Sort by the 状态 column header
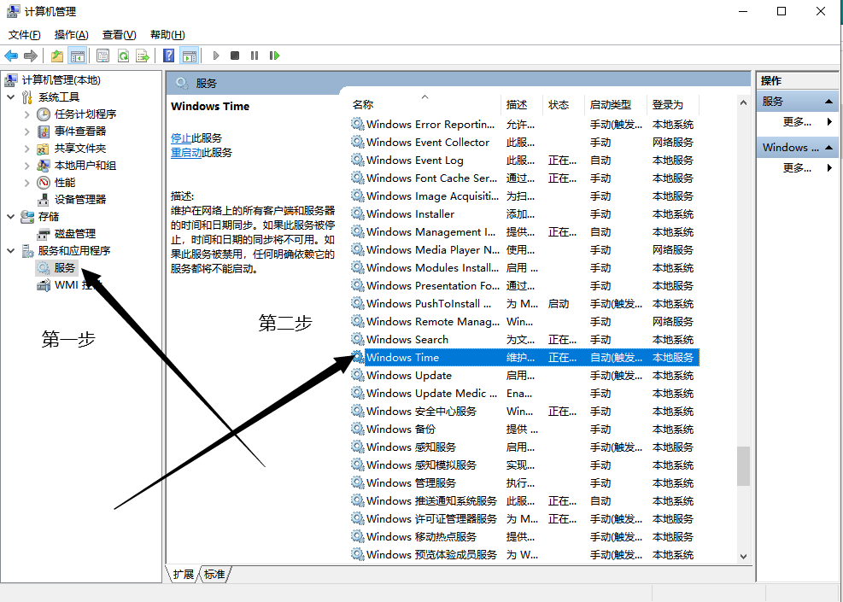This screenshot has height=602, width=843. pyautogui.click(x=564, y=105)
